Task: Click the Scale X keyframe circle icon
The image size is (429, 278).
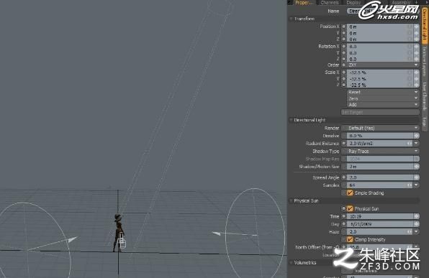Action: (x=344, y=73)
